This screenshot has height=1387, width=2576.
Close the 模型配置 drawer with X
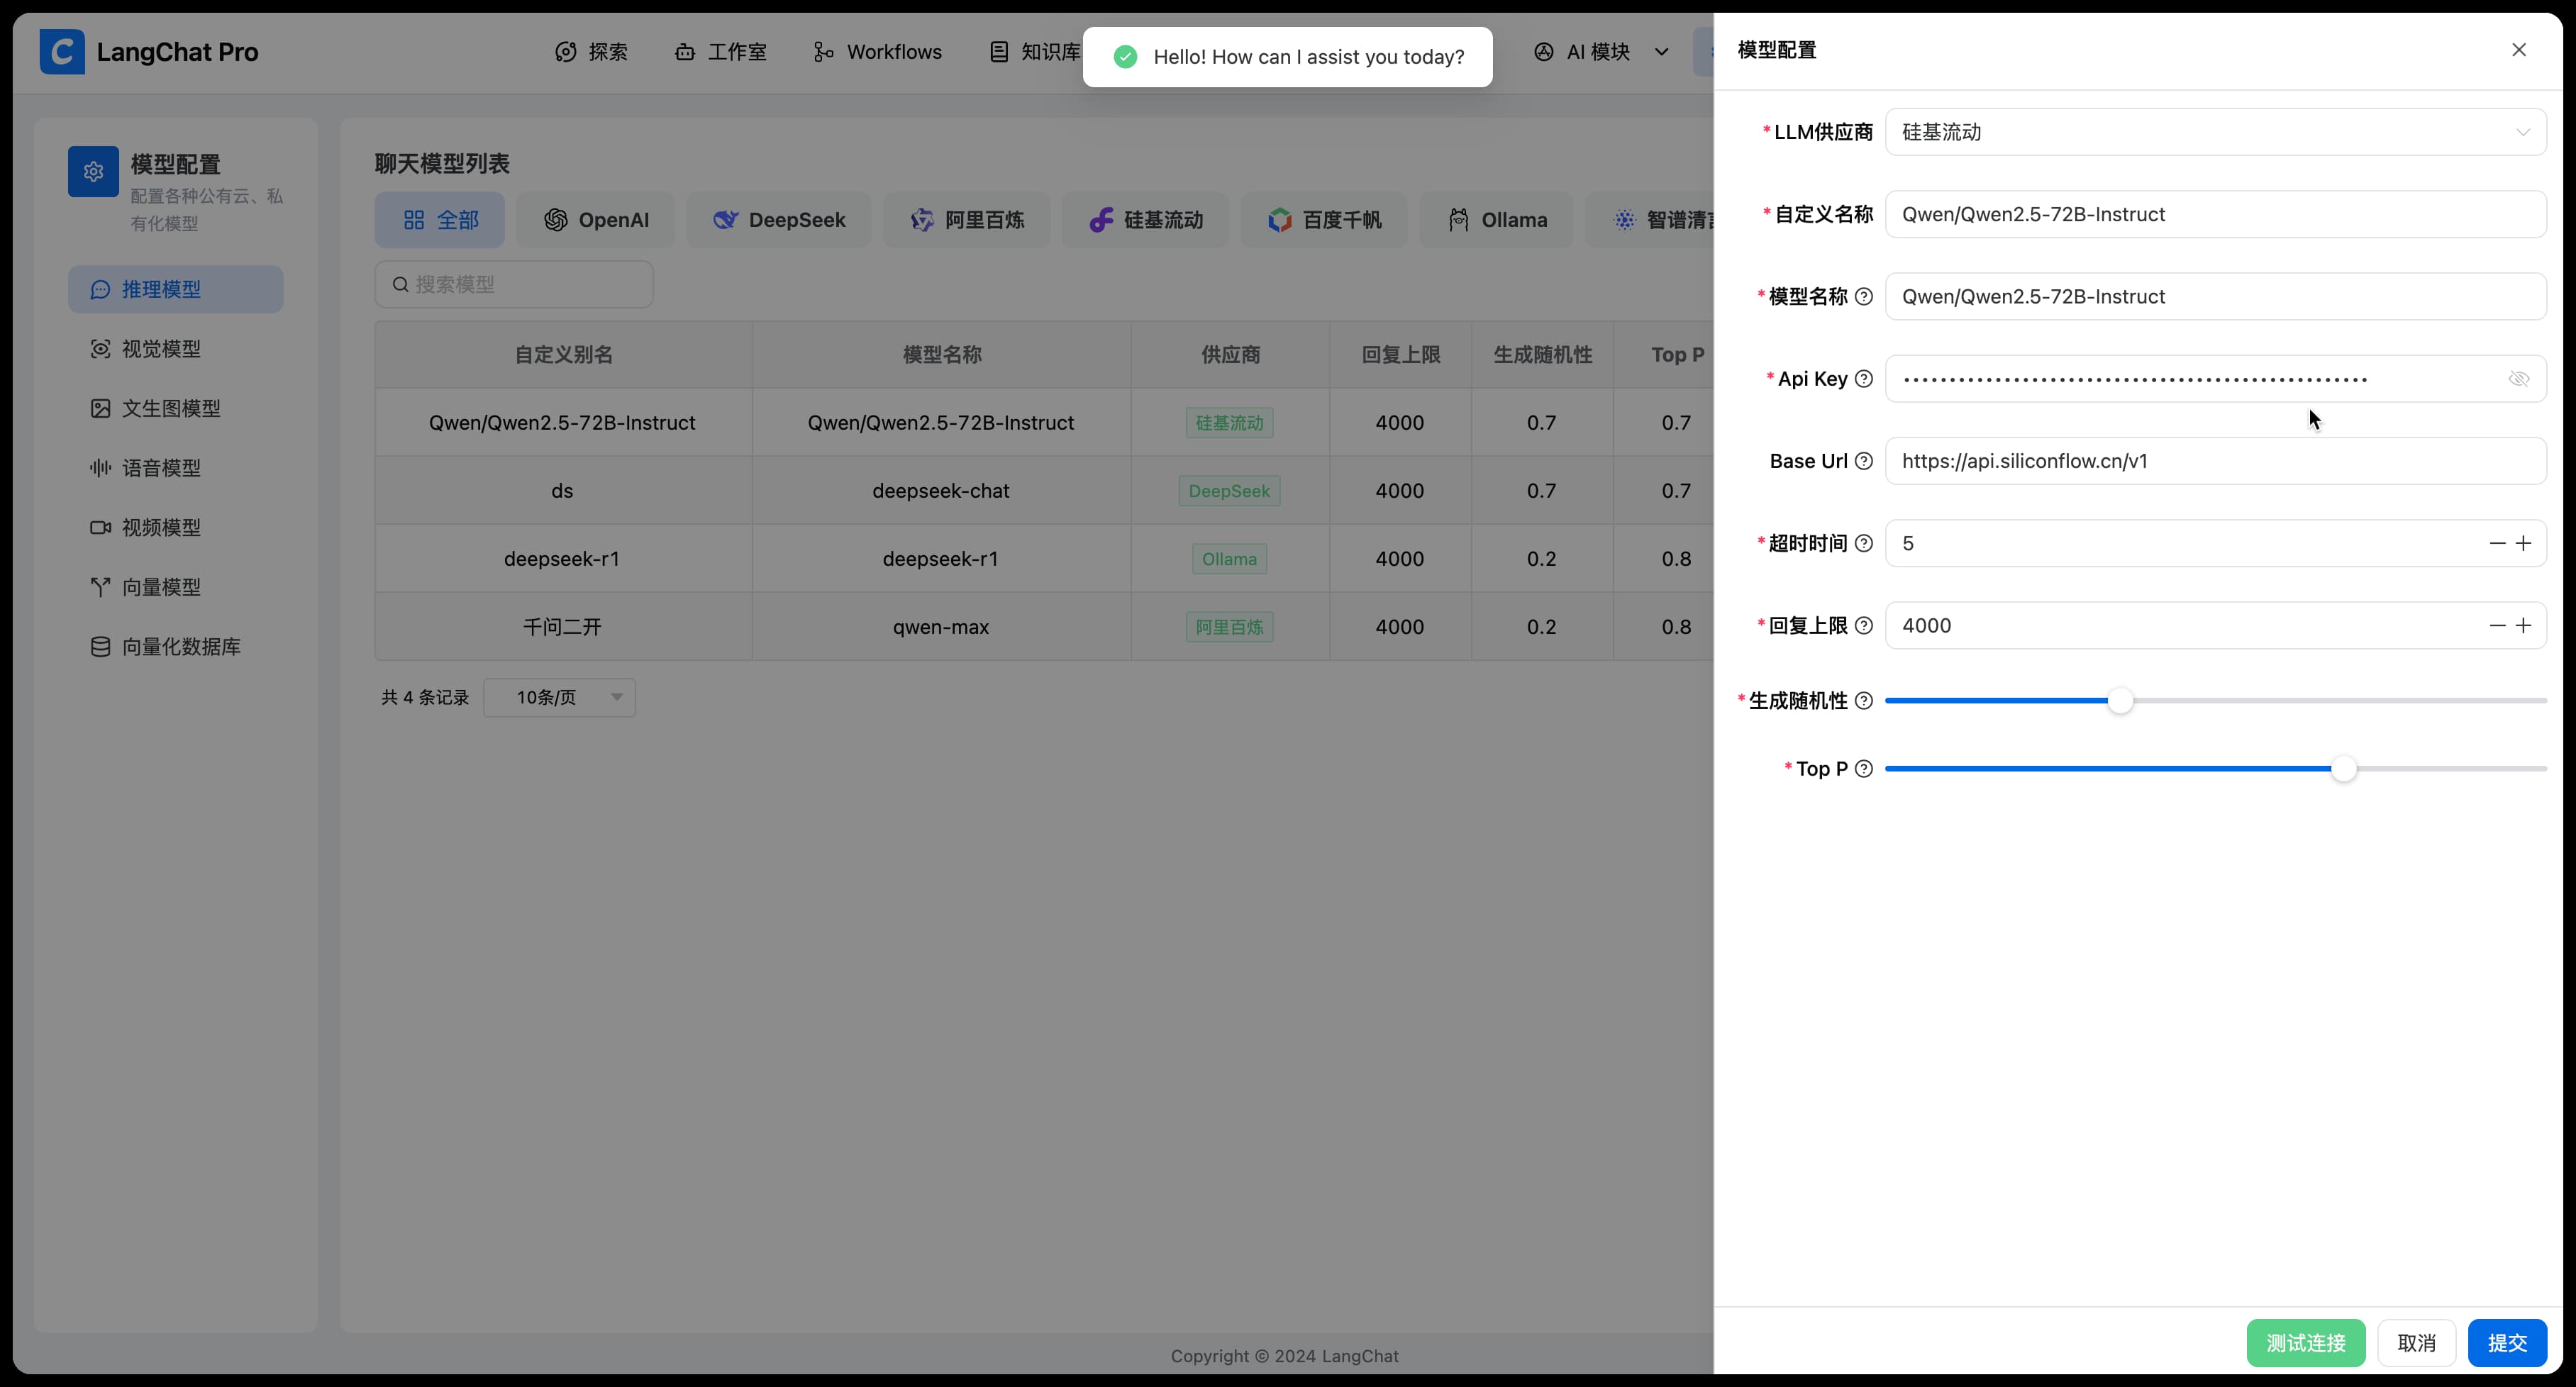click(x=2518, y=50)
